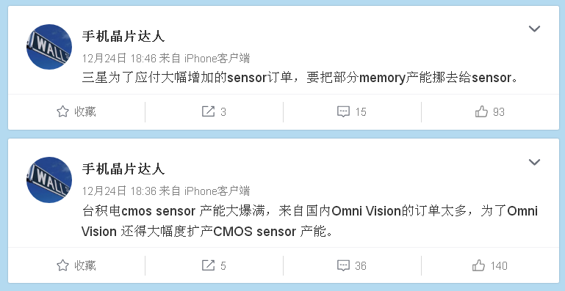
Task: Click the star favorite icon on the Samsung sensor post
Action: (x=62, y=112)
